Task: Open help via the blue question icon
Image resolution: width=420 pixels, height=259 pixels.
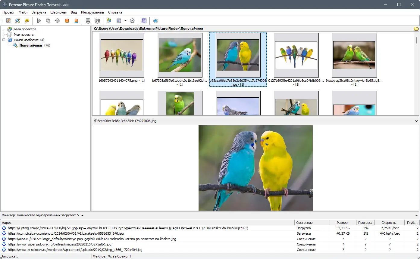Action: 155,21
